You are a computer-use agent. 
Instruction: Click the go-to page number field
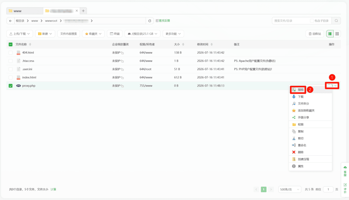point(328,189)
